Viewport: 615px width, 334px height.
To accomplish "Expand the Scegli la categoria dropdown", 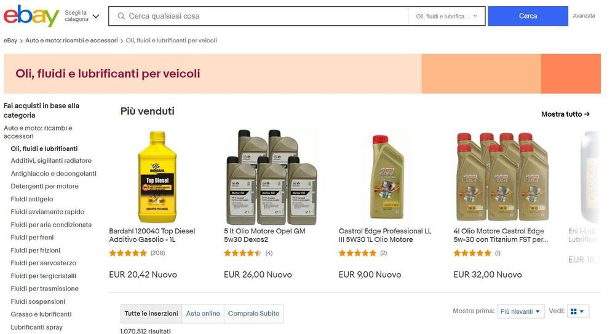I will [x=82, y=16].
